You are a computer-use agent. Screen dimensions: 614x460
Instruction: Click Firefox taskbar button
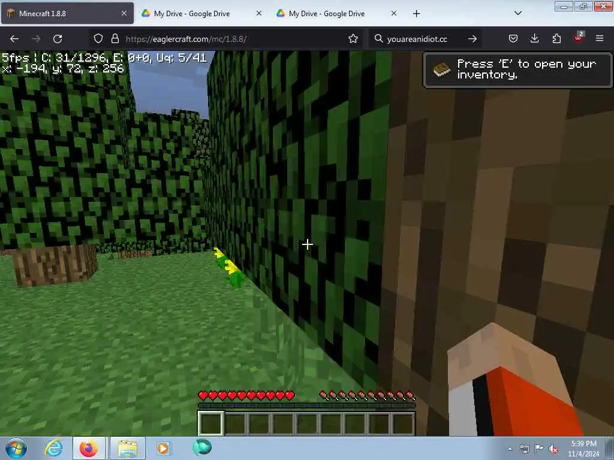coord(89,448)
